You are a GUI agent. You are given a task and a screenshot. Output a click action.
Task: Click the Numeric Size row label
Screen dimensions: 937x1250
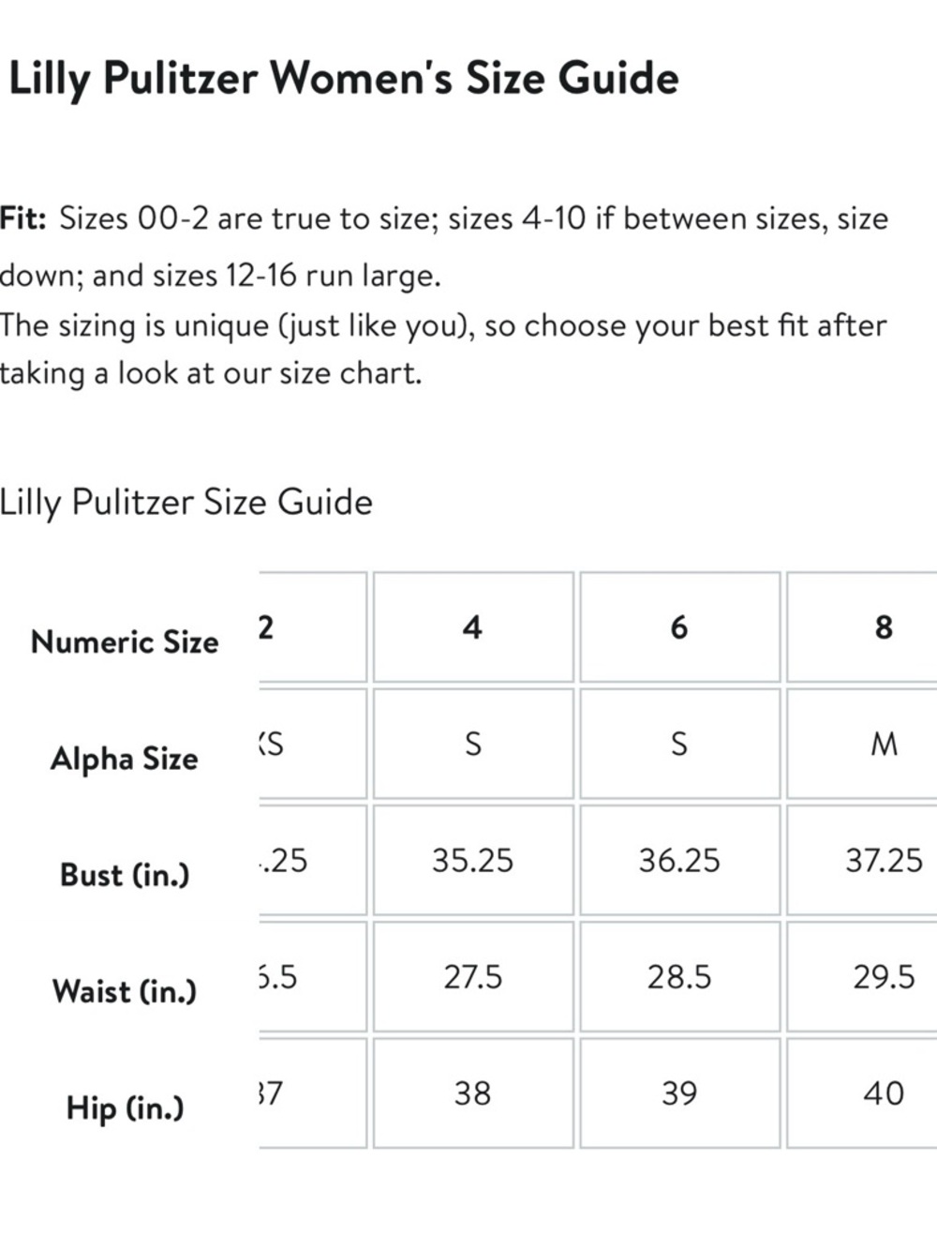[125, 641]
